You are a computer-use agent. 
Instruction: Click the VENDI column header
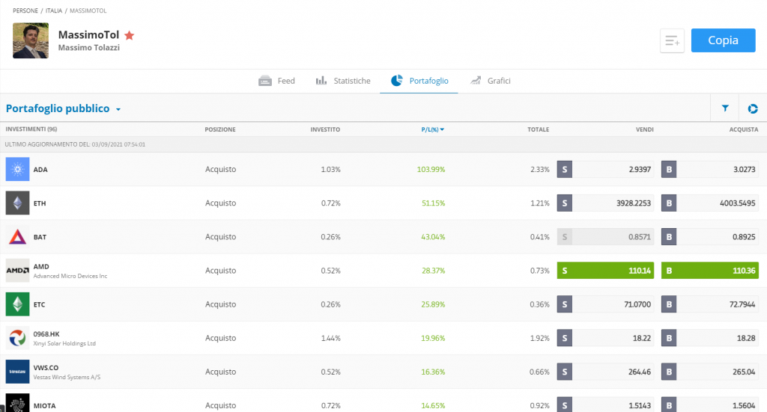pyautogui.click(x=645, y=129)
